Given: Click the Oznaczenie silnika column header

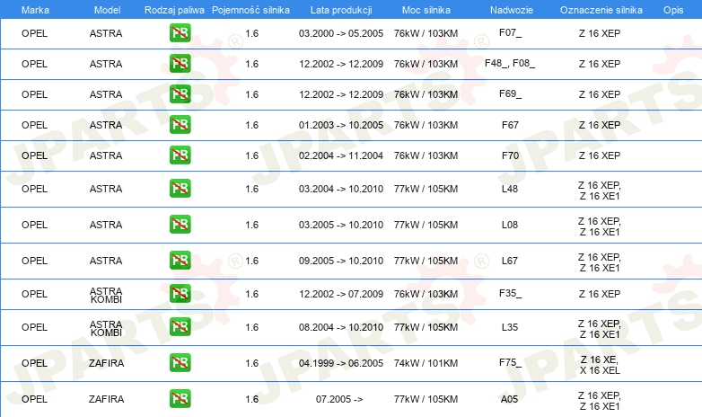Looking at the screenshot, I should click(x=601, y=10).
